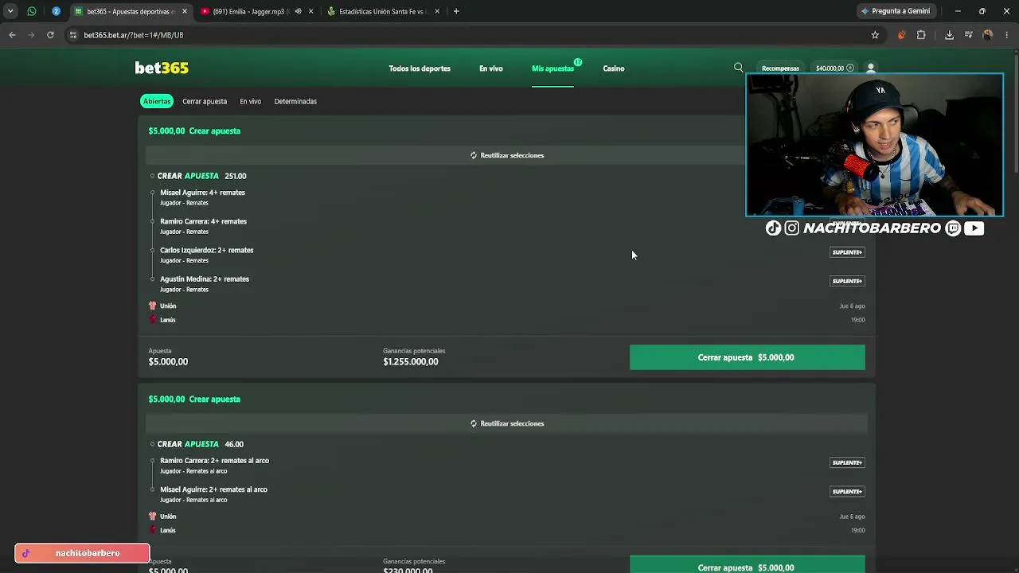The height and width of the screenshot is (573, 1019).
Task: Select the Determinadas filter
Action: [x=295, y=101]
